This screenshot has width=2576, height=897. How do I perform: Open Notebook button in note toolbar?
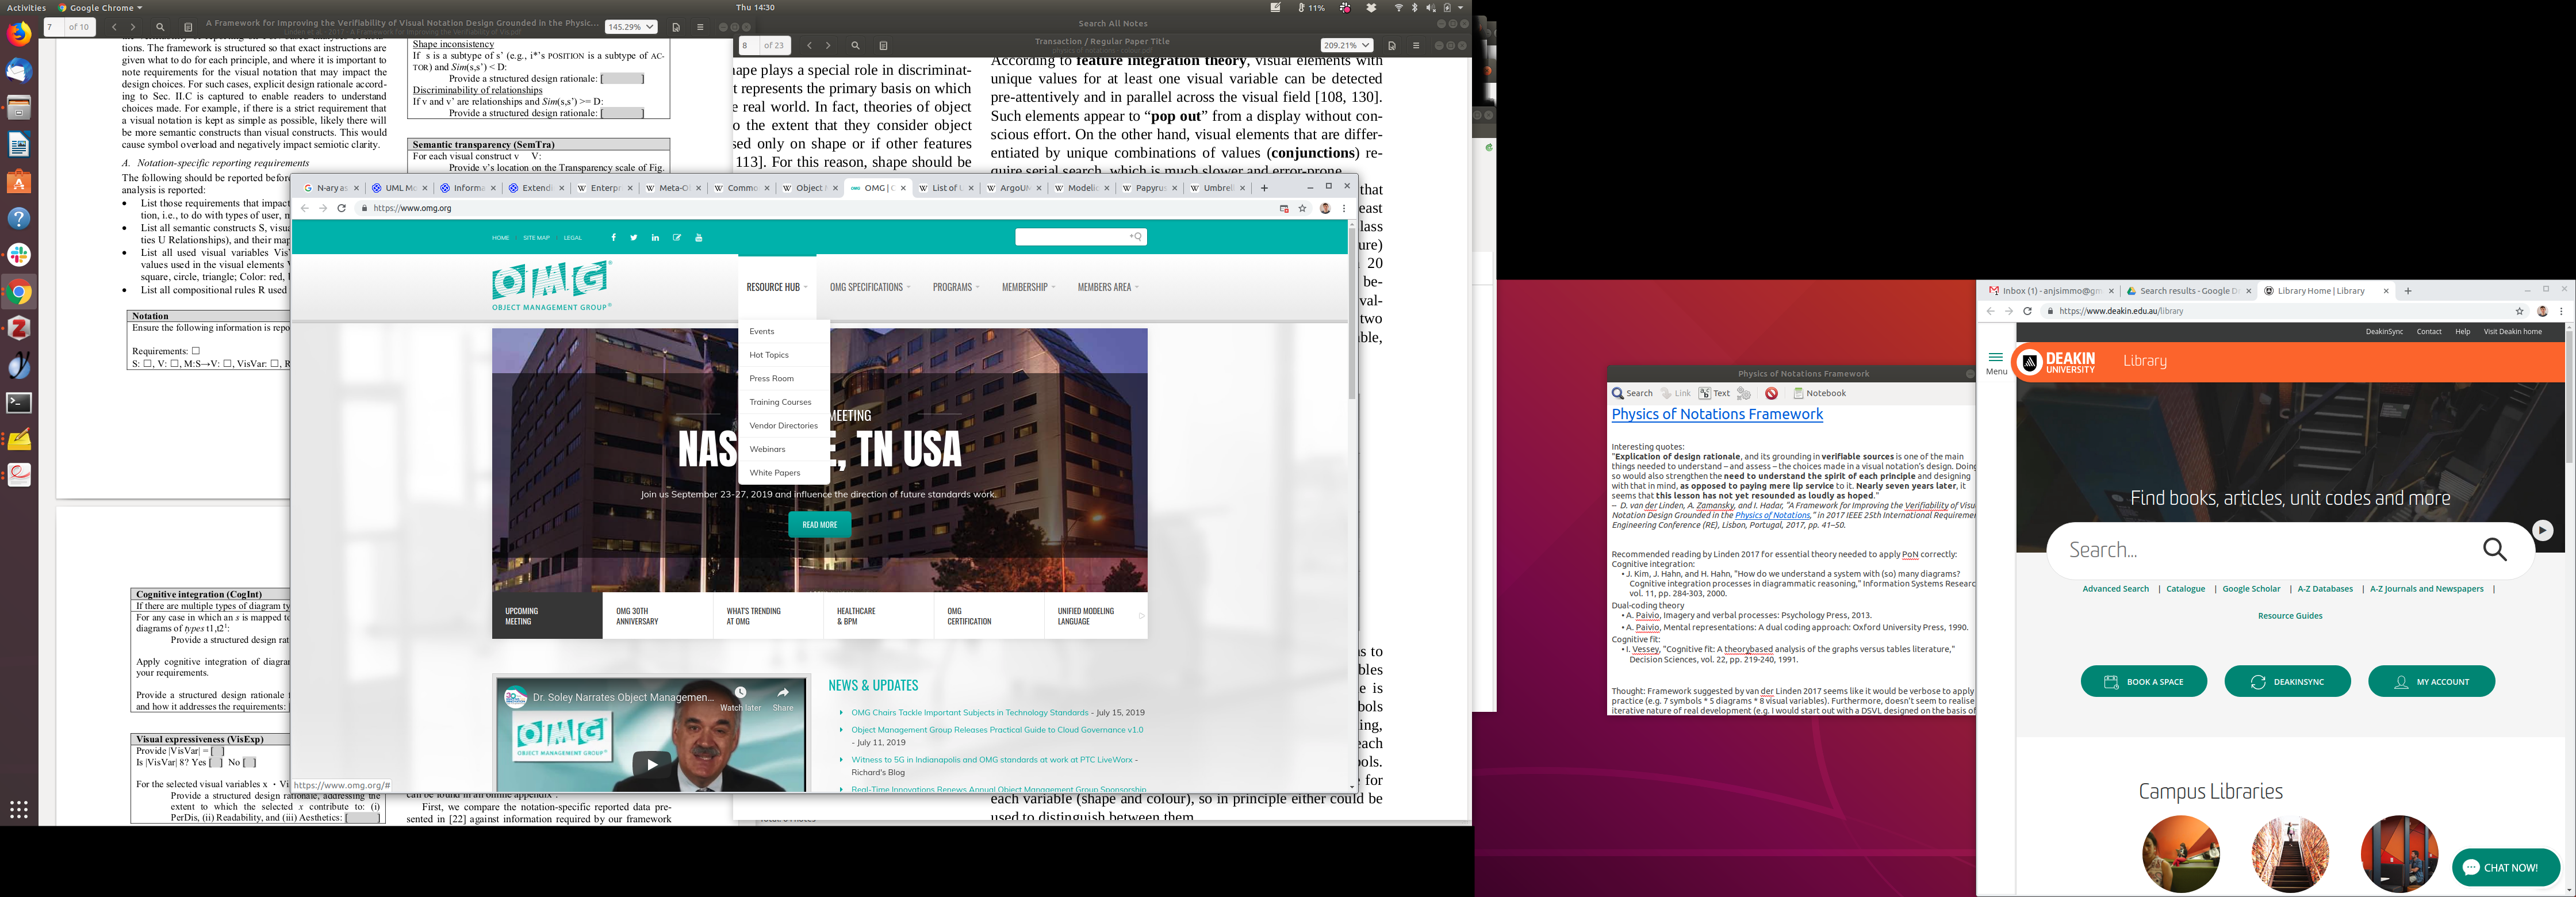click(x=1819, y=393)
